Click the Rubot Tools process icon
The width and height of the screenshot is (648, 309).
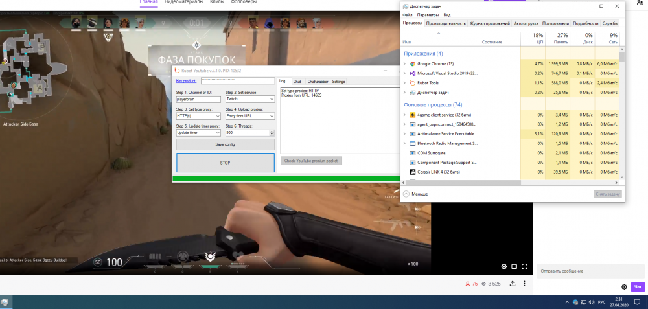tap(412, 83)
